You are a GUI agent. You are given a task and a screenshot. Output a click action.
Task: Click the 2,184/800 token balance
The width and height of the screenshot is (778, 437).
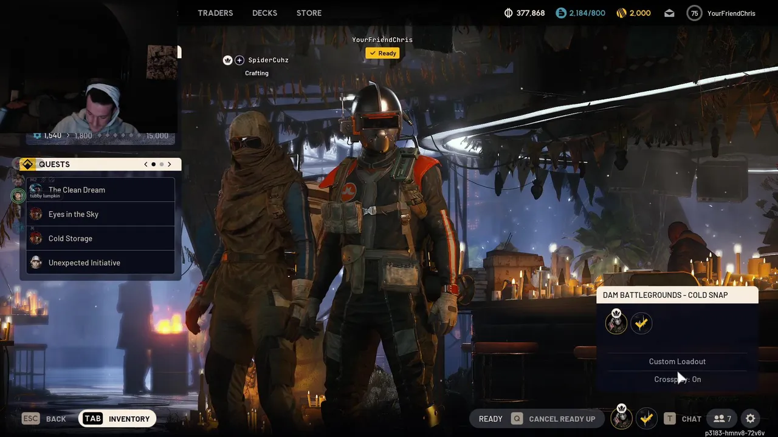pyautogui.click(x=587, y=13)
